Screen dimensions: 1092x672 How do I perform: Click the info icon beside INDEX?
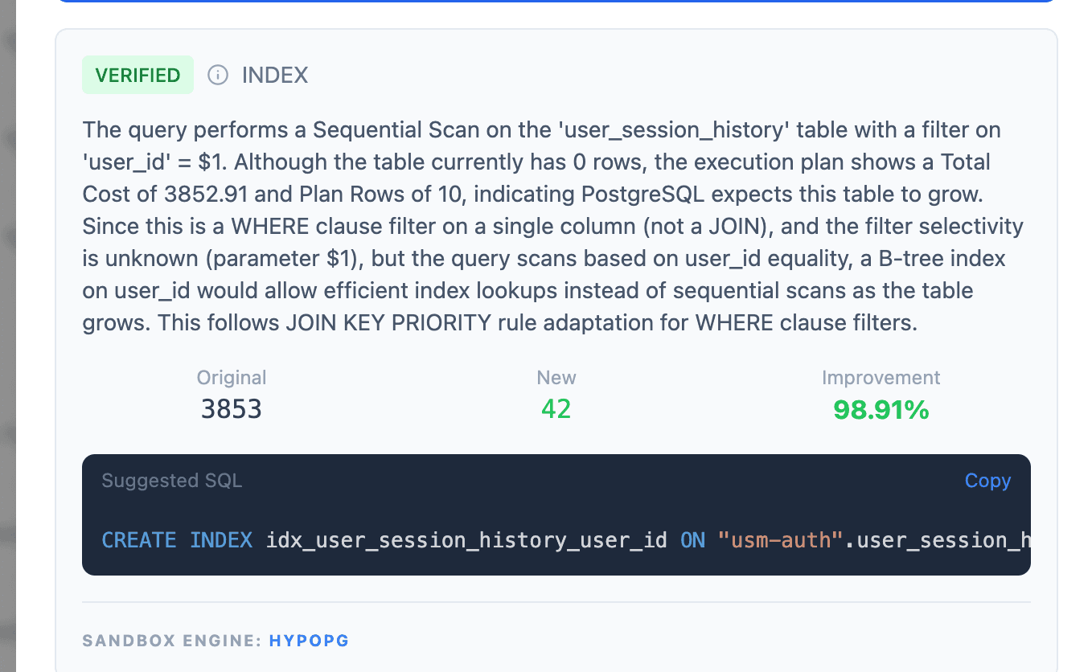(218, 75)
